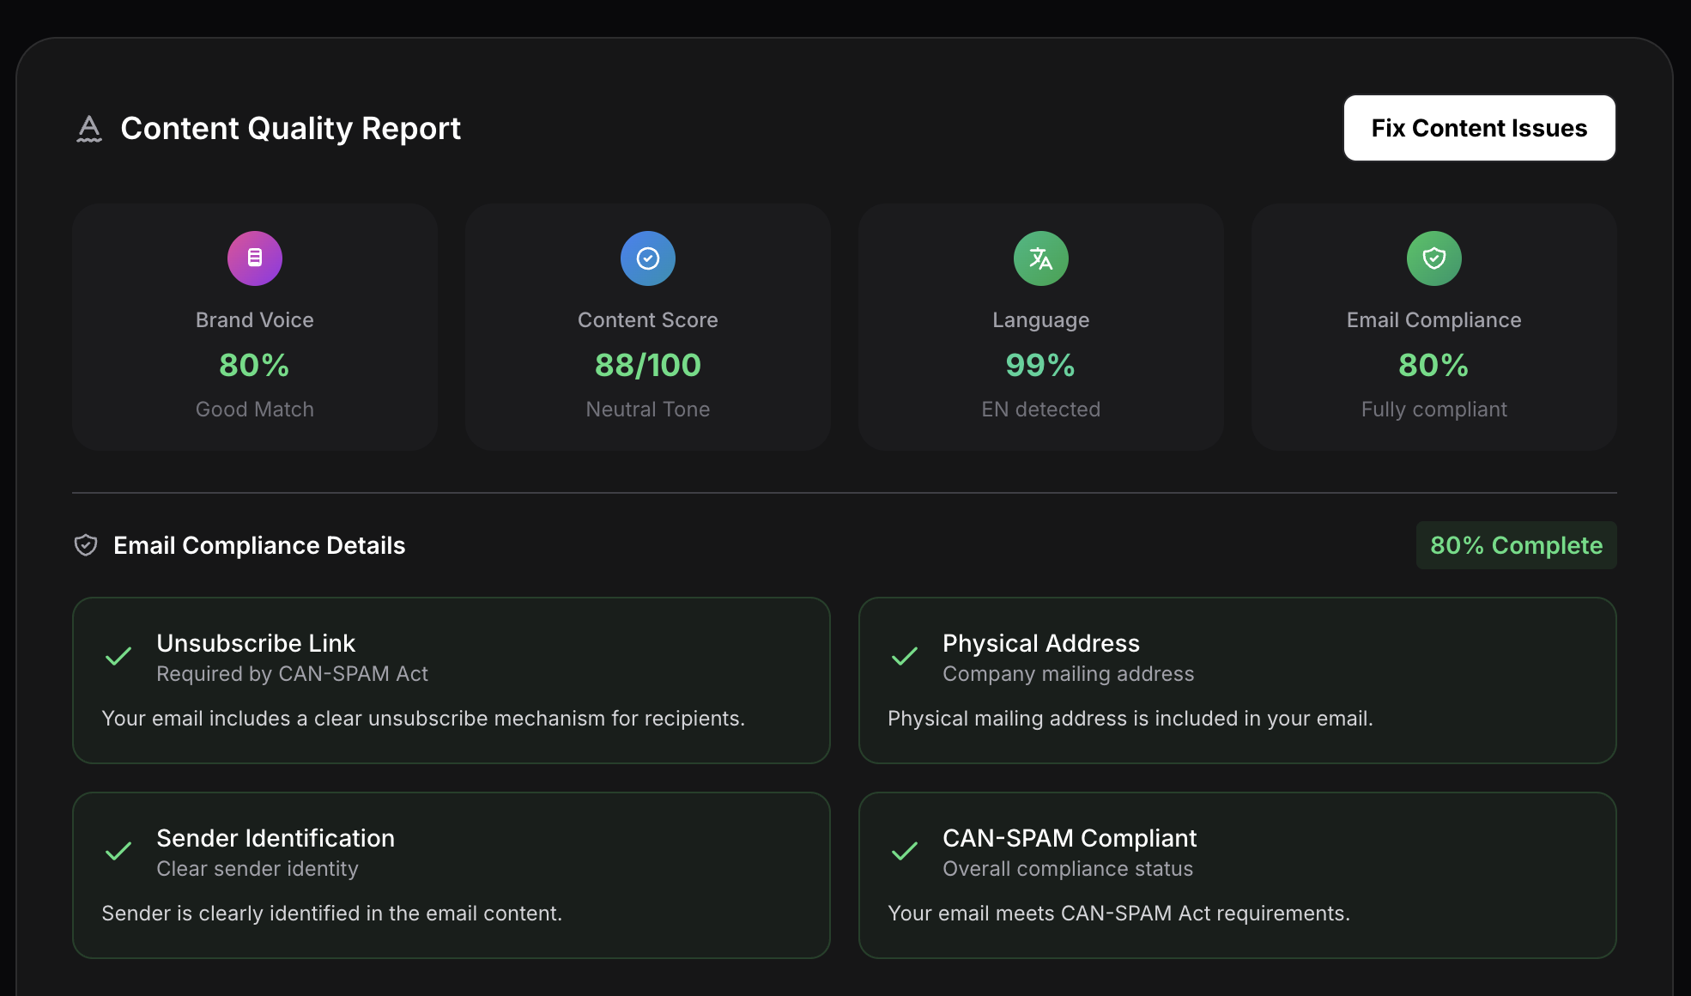The width and height of the screenshot is (1691, 996).
Task: Click the CAN-SPAM Compliant heading
Action: pos(1070,838)
